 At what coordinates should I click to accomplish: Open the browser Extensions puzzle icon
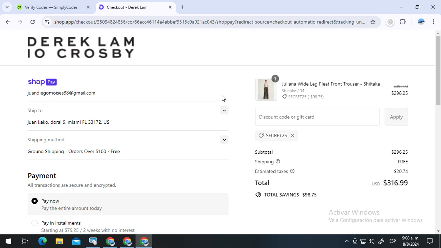(403, 22)
